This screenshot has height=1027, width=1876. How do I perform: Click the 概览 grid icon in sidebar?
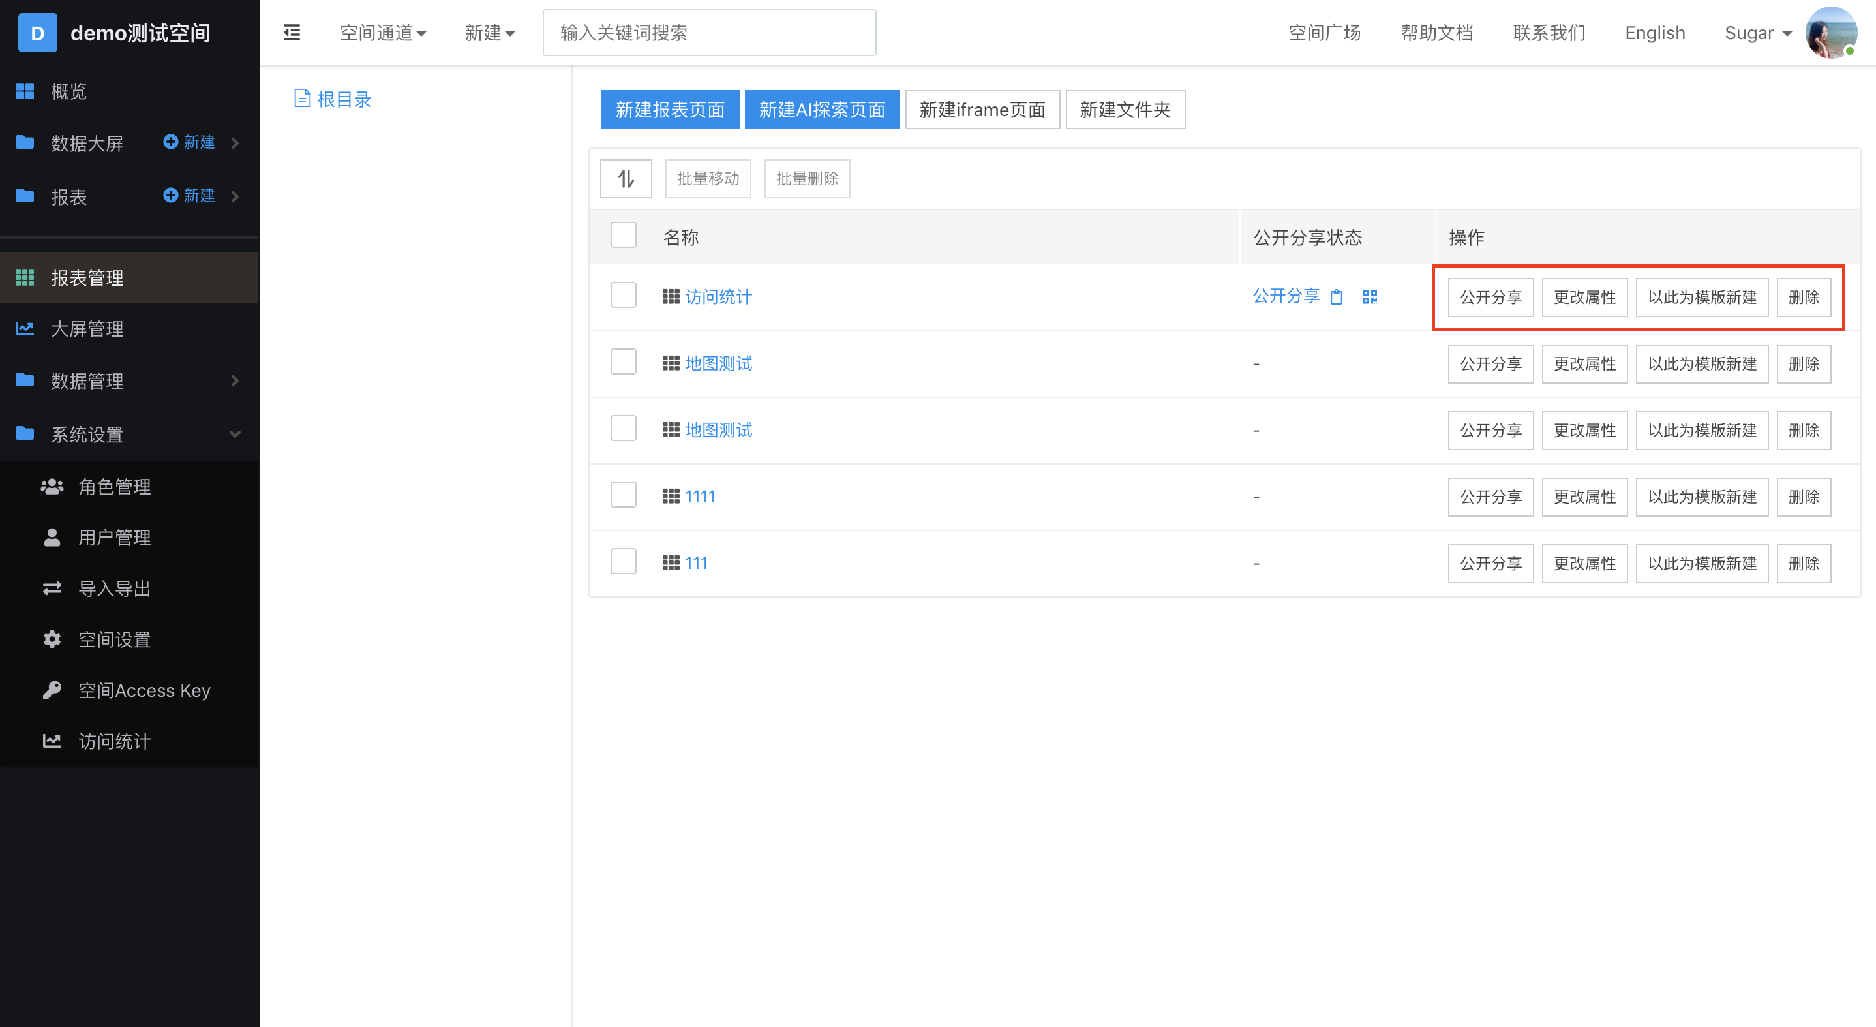click(x=25, y=91)
